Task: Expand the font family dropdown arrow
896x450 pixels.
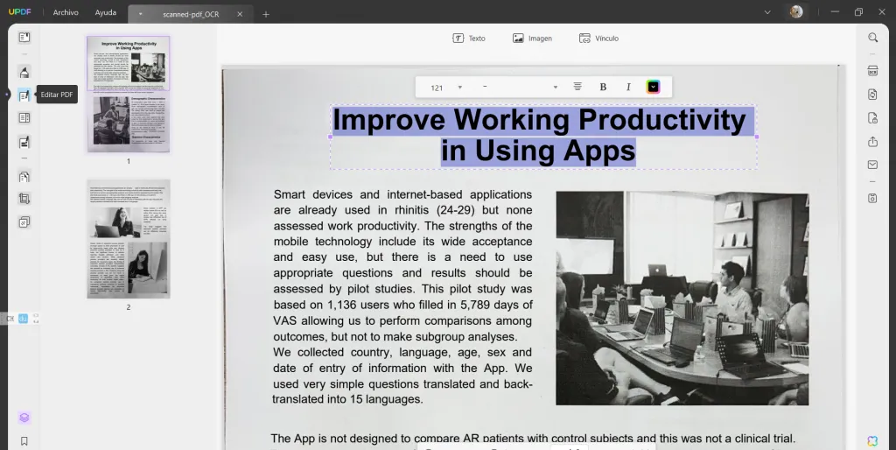Action: click(x=555, y=88)
